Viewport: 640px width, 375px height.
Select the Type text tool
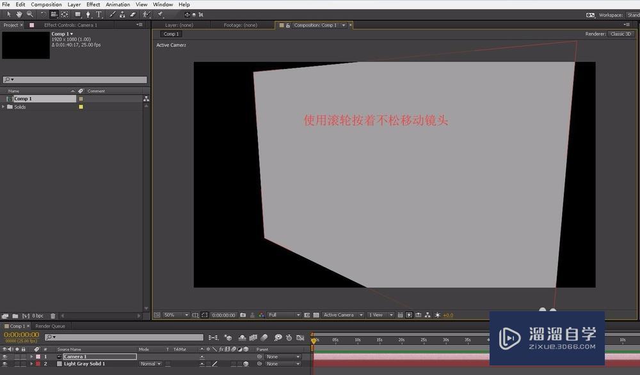pyautogui.click(x=99, y=14)
